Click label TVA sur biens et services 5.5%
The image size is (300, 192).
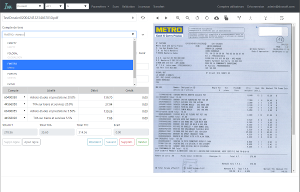coord(52,118)
